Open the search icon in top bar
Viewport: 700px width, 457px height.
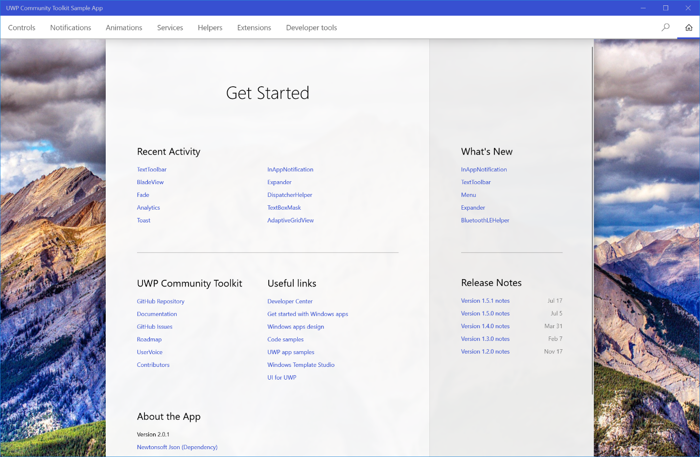(x=665, y=27)
